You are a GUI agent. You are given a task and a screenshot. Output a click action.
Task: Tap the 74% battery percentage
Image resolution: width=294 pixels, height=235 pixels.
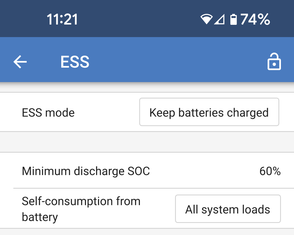(x=255, y=20)
